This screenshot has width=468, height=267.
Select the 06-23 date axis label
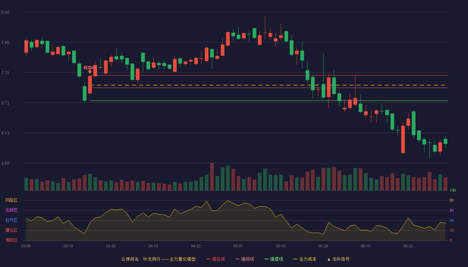click(x=408, y=246)
